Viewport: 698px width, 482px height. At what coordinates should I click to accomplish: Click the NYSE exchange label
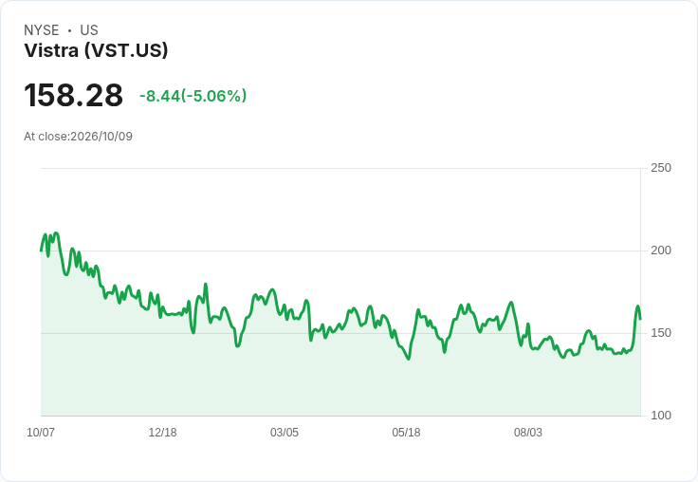[42, 29]
